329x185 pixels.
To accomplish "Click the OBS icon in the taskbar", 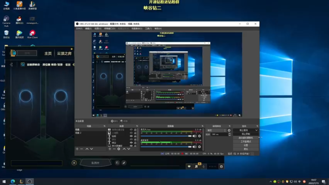I will pyautogui.click(x=30, y=181).
